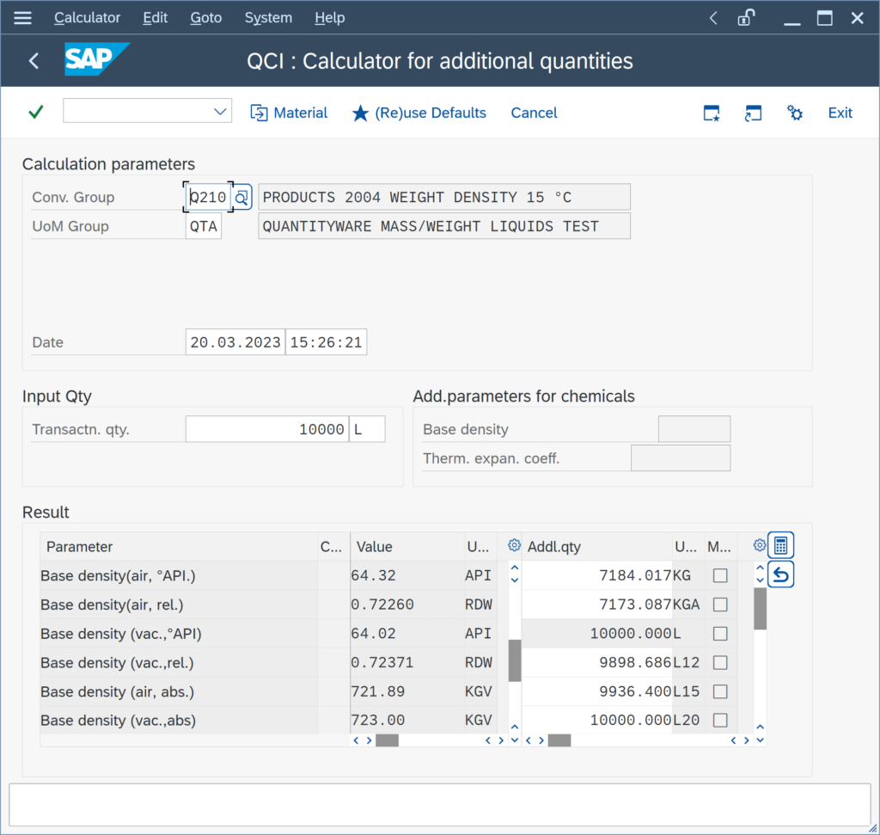Click the parameter table vertical scrollbar thumb
The image size is (880, 835).
[515, 660]
